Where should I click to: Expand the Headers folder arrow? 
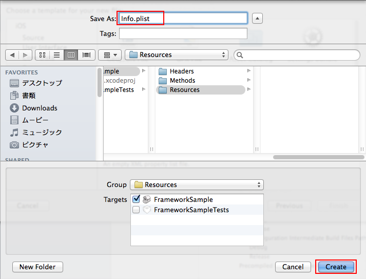[x=249, y=70]
